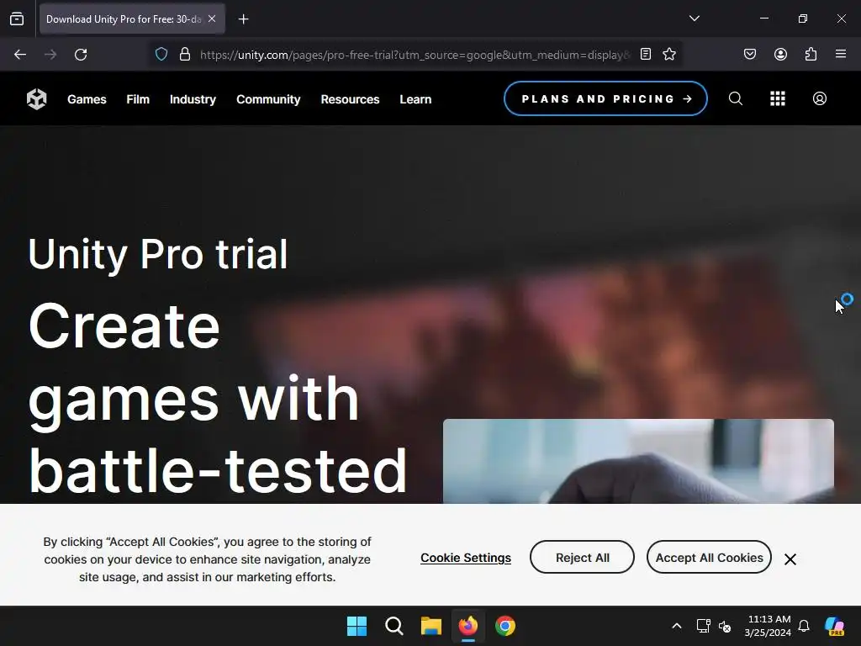Open the Learn navigation menu
Screen dimensions: 861x646
coord(415,99)
